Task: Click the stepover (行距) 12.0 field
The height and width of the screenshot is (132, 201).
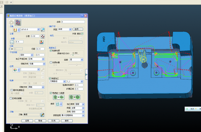Action: pos(40,49)
